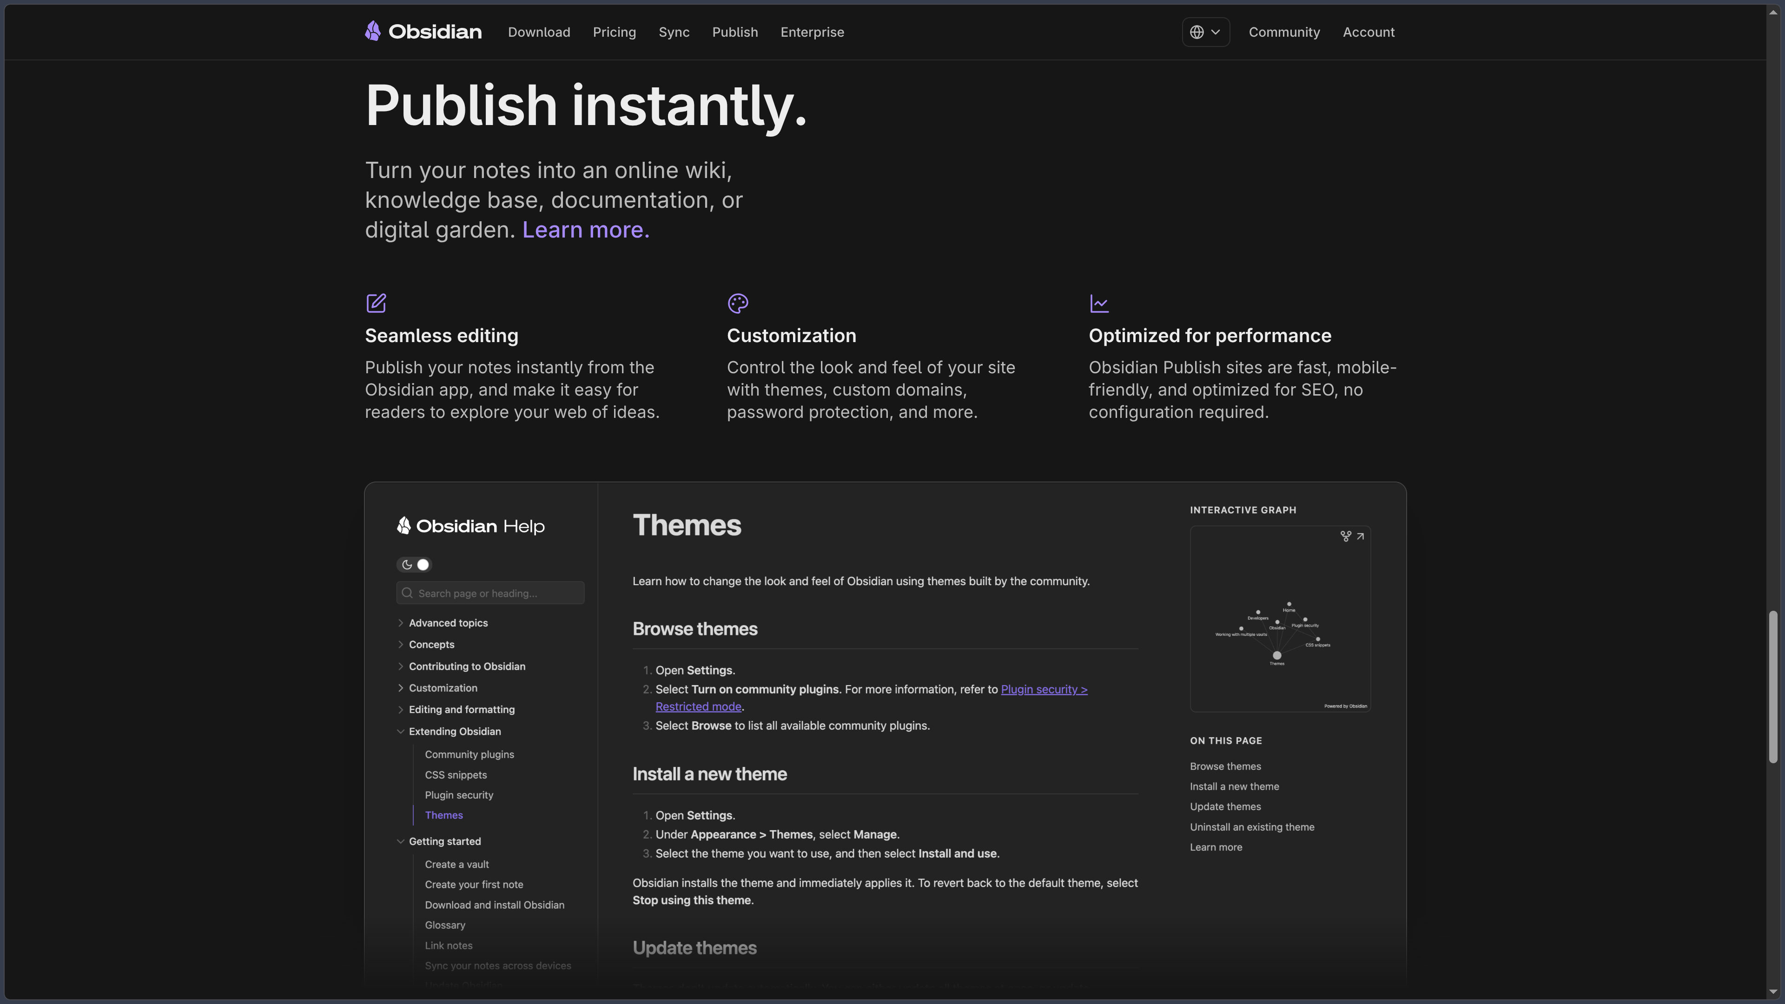This screenshot has width=1785, height=1004.
Task: Click the Seamless editing pencil icon
Action: [376, 303]
